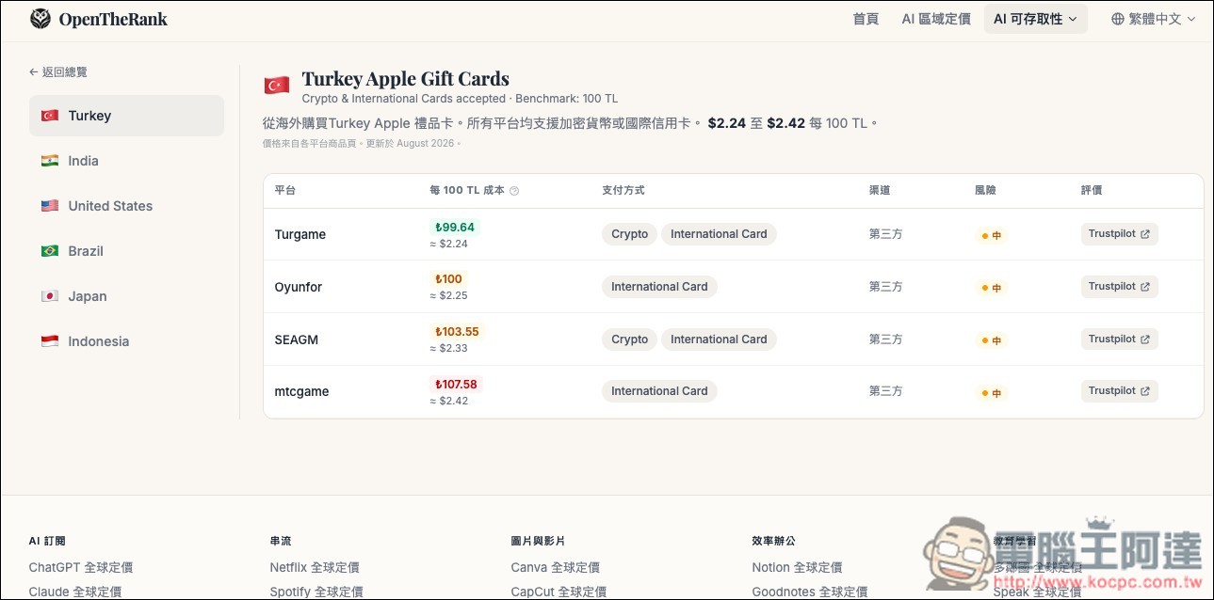Open the Canva 全球定價 footer link

[556, 567]
